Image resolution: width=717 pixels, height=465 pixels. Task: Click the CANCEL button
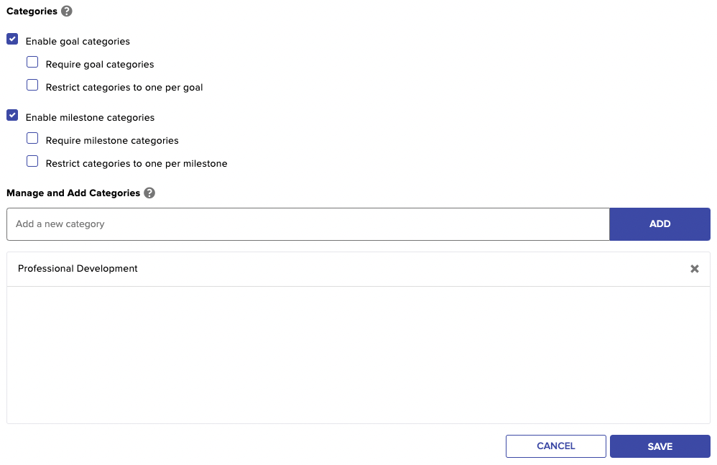pos(556,446)
